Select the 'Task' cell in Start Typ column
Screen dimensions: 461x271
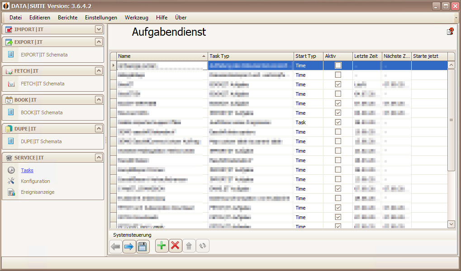point(309,122)
